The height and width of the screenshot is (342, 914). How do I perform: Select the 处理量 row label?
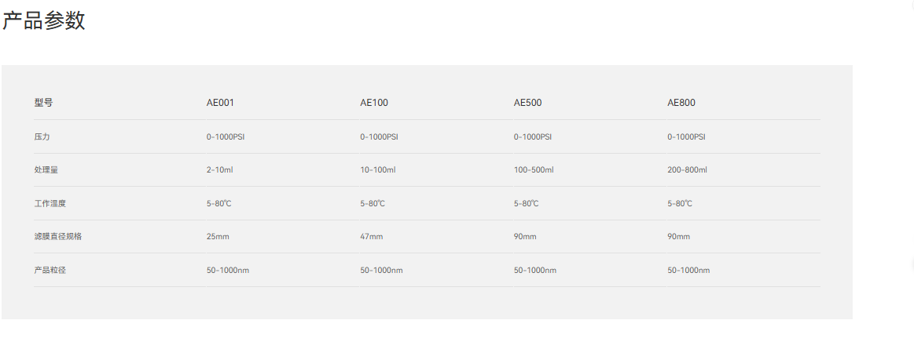click(46, 170)
